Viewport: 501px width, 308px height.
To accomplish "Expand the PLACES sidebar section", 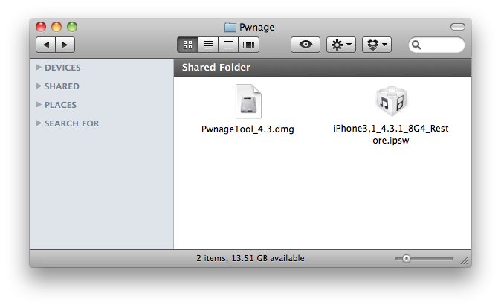I will click(39, 105).
